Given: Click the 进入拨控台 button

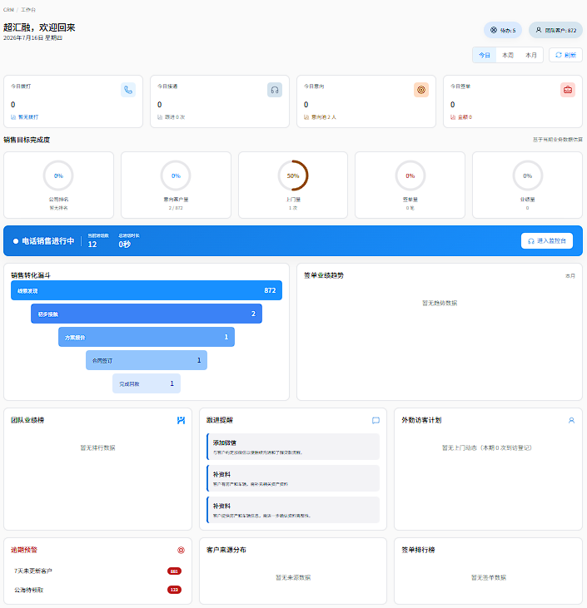Looking at the screenshot, I should point(547,241).
